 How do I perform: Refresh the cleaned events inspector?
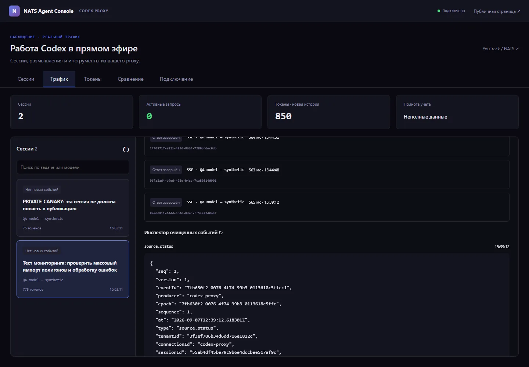[221, 233]
